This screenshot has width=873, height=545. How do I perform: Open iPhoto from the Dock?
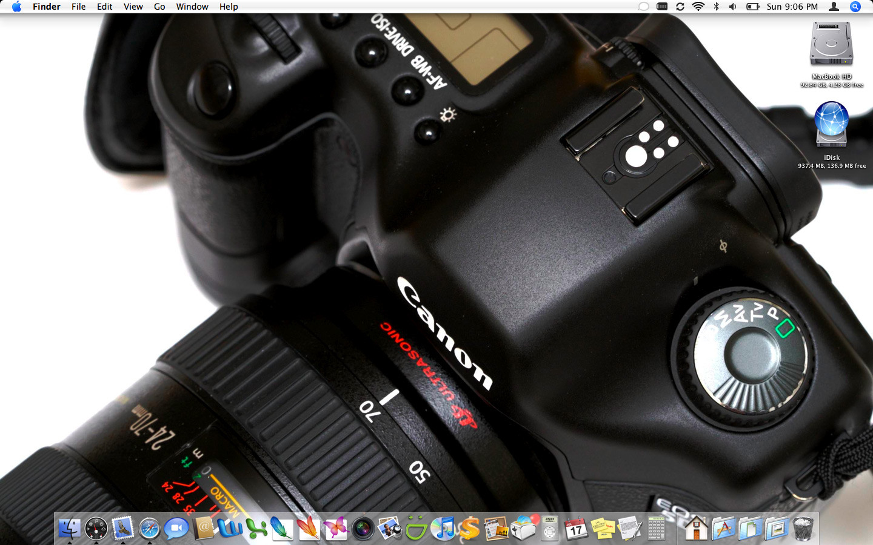[389, 529]
